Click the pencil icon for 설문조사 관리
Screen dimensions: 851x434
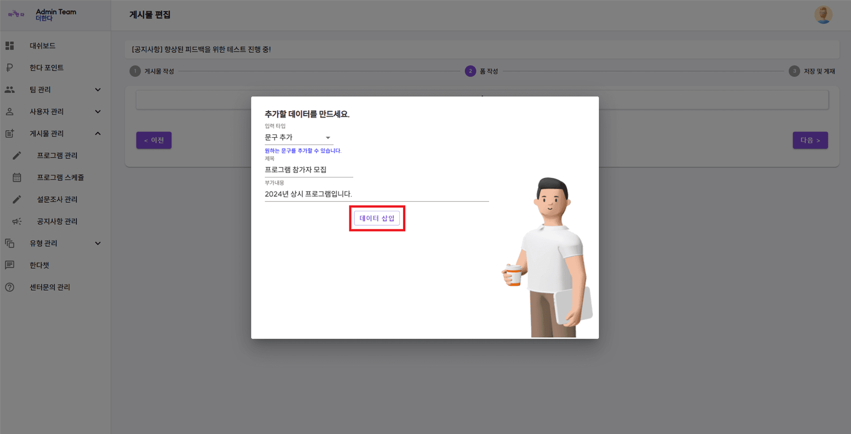click(17, 199)
